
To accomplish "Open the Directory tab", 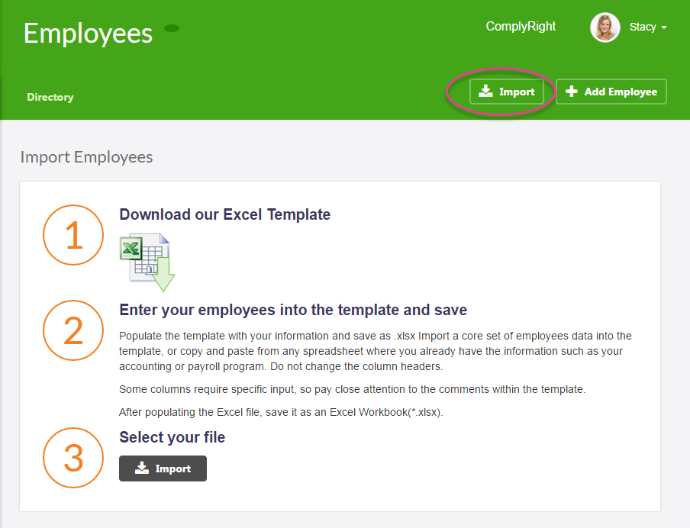I will pos(50,97).
